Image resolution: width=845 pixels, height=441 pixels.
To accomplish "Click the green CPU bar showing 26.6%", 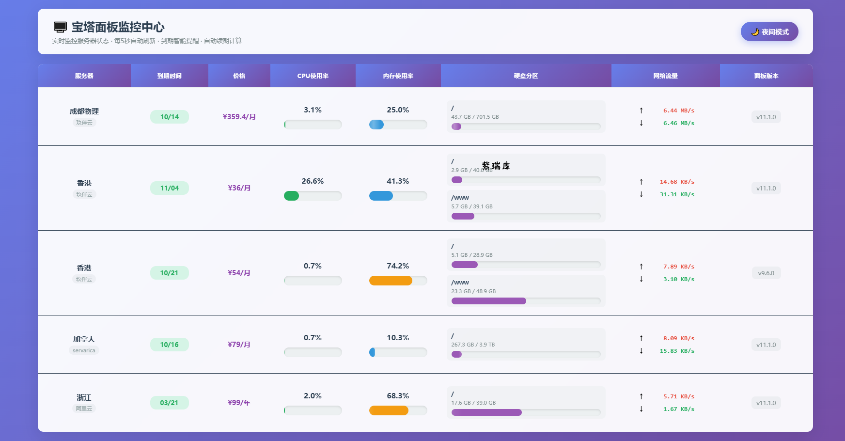I will 292,196.
